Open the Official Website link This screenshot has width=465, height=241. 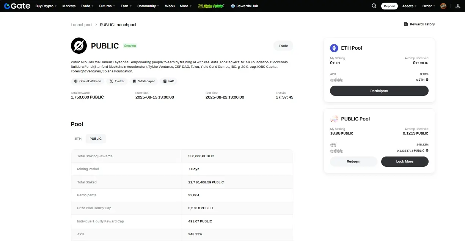point(88,81)
